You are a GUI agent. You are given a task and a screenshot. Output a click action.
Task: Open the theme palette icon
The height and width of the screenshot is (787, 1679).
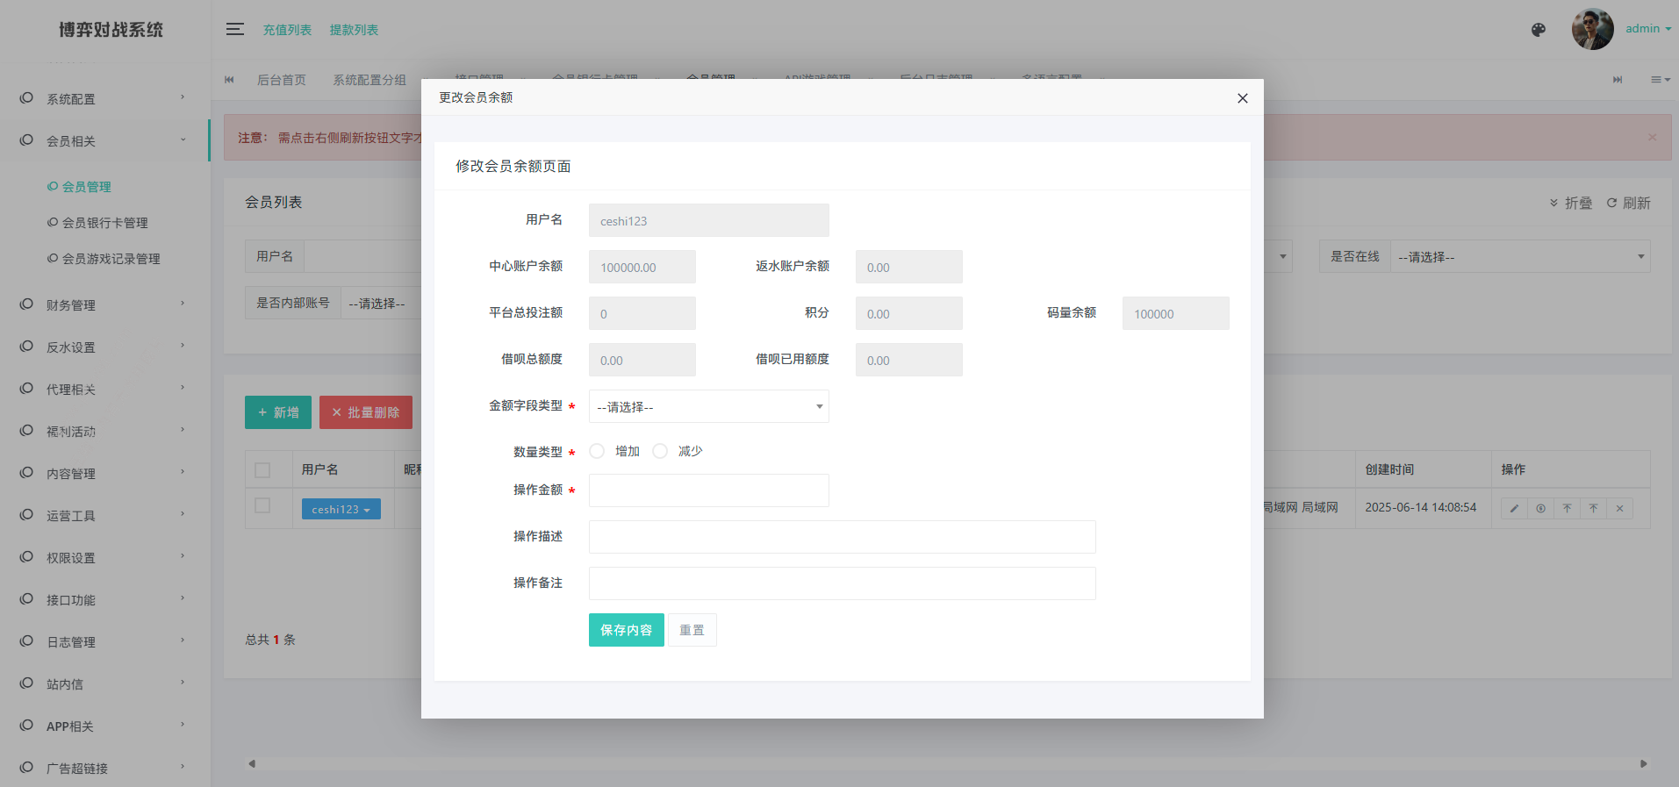(x=1538, y=30)
